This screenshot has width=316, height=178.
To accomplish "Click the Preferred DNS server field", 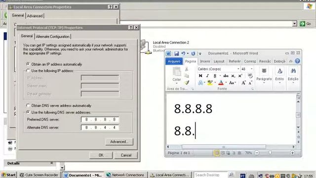I will click(x=100, y=120).
